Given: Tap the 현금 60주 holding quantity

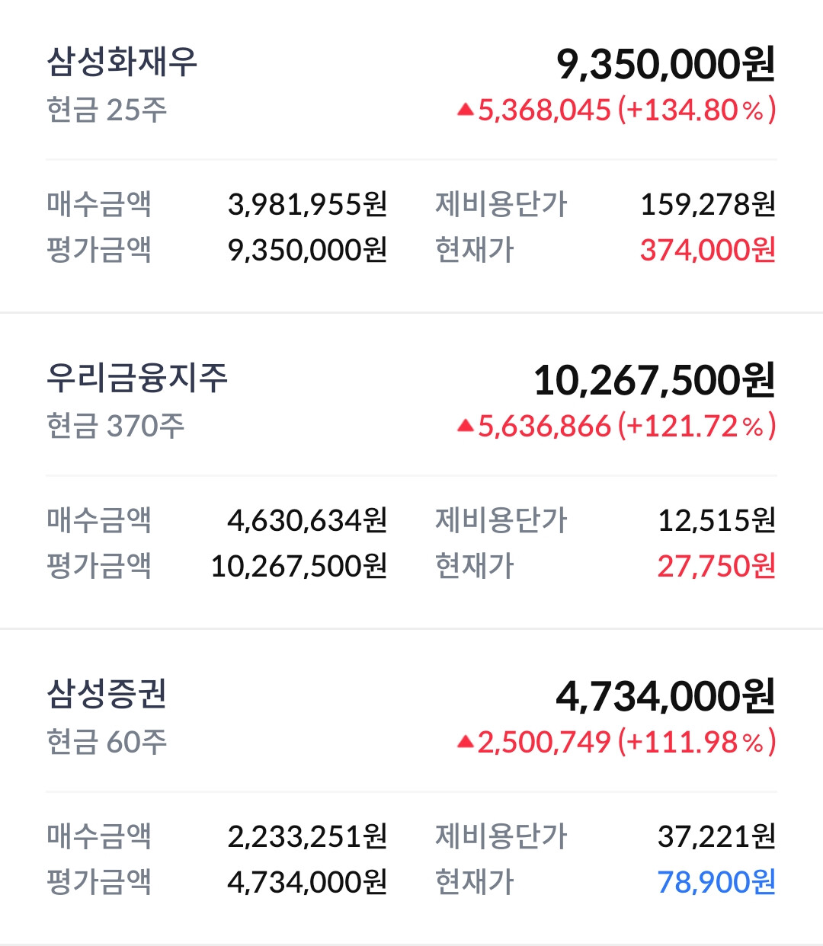Looking at the screenshot, I should [x=107, y=742].
